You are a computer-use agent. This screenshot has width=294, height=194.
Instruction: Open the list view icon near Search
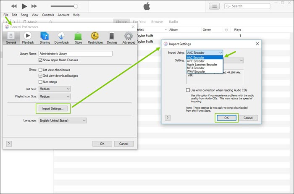pyautogui.click(x=214, y=6)
